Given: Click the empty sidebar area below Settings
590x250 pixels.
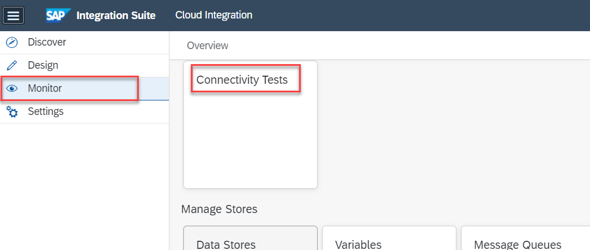Looking at the screenshot, I should 84,185.
